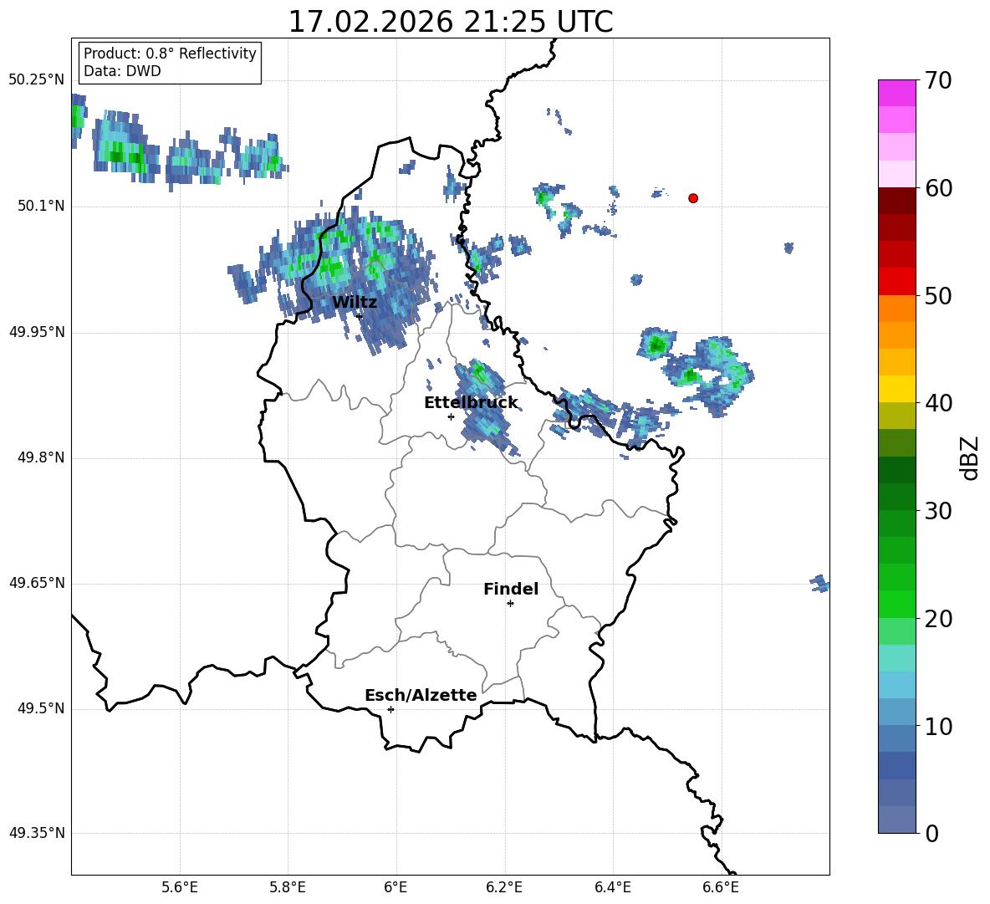Click the Data: DWD text
This screenshot has height=904, width=990.
pos(122,71)
